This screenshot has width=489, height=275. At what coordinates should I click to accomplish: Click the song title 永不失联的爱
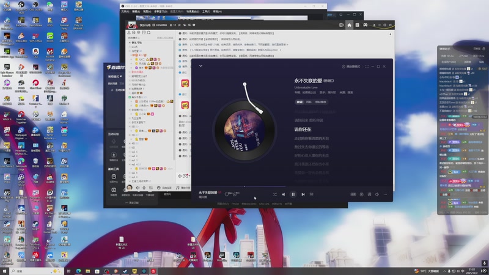click(308, 81)
